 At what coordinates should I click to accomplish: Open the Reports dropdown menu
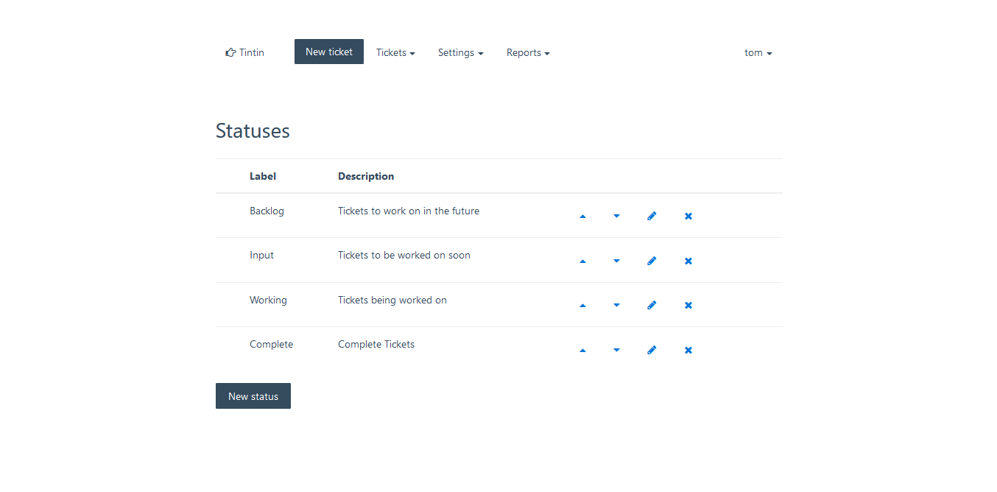coord(528,53)
